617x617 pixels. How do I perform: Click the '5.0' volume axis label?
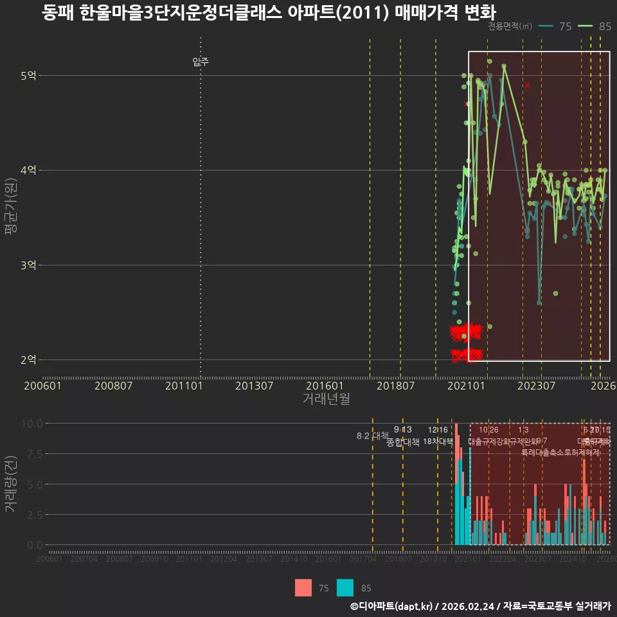click(35, 485)
